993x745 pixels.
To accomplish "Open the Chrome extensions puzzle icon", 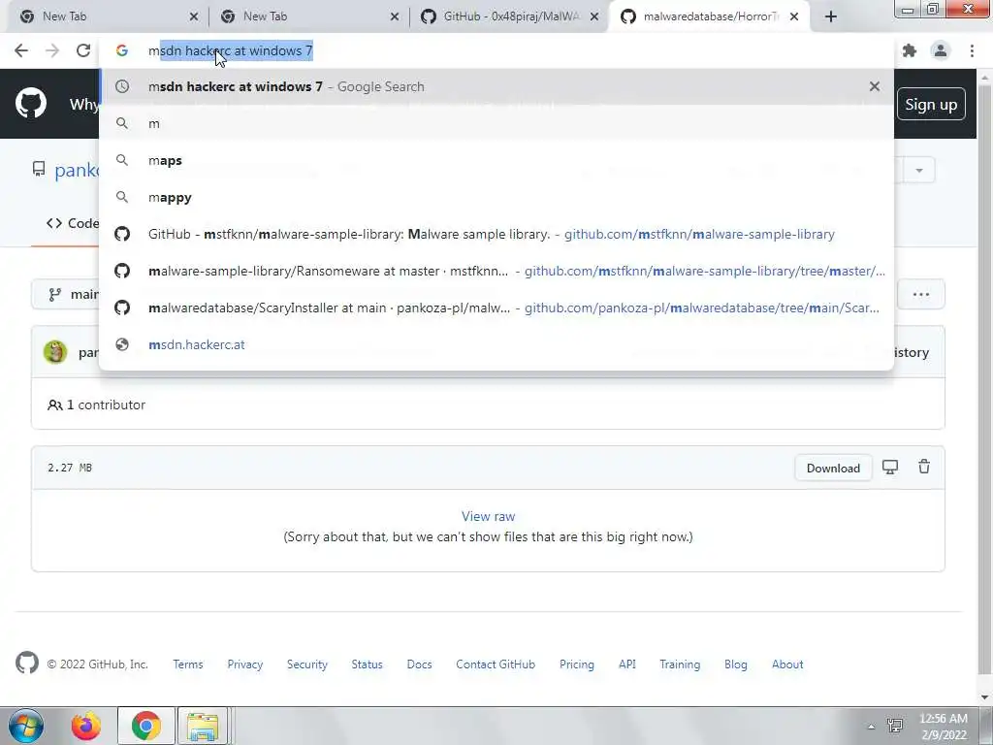I will pyautogui.click(x=910, y=50).
